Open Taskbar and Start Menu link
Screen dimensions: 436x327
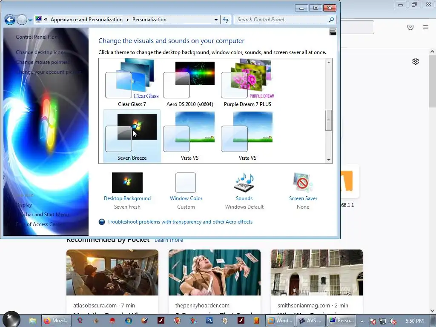pyautogui.click(x=42, y=215)
